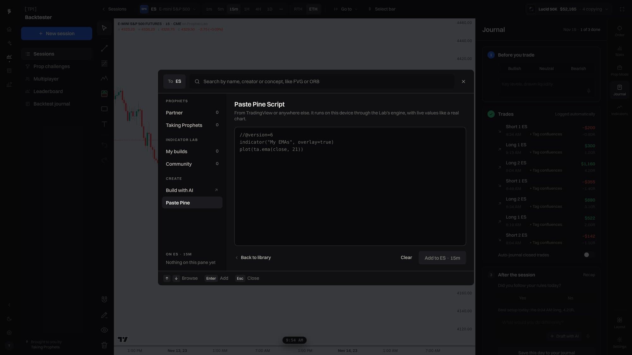This screenshot has height=355, width=632.
Task: Toggle Auto-journal closed trades switch
Action: point(589,255)
